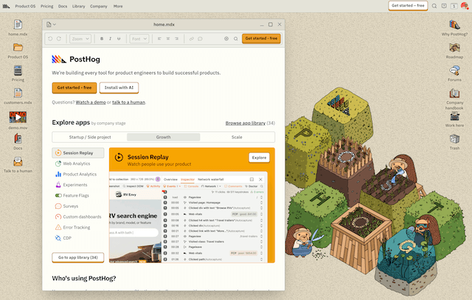
Task: Select the Startup / Side project tab
Action: (x=90, y=137)
